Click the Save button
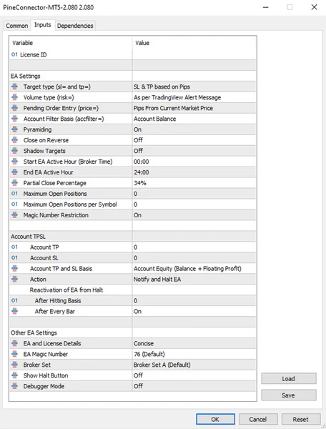The height and width of the screenshot is (429, 326). 289,395
